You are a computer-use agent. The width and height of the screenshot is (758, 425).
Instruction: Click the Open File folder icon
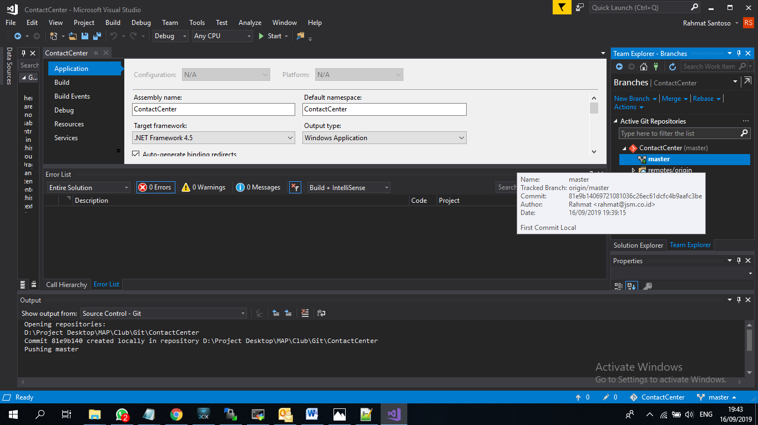(x=73, y=36)
